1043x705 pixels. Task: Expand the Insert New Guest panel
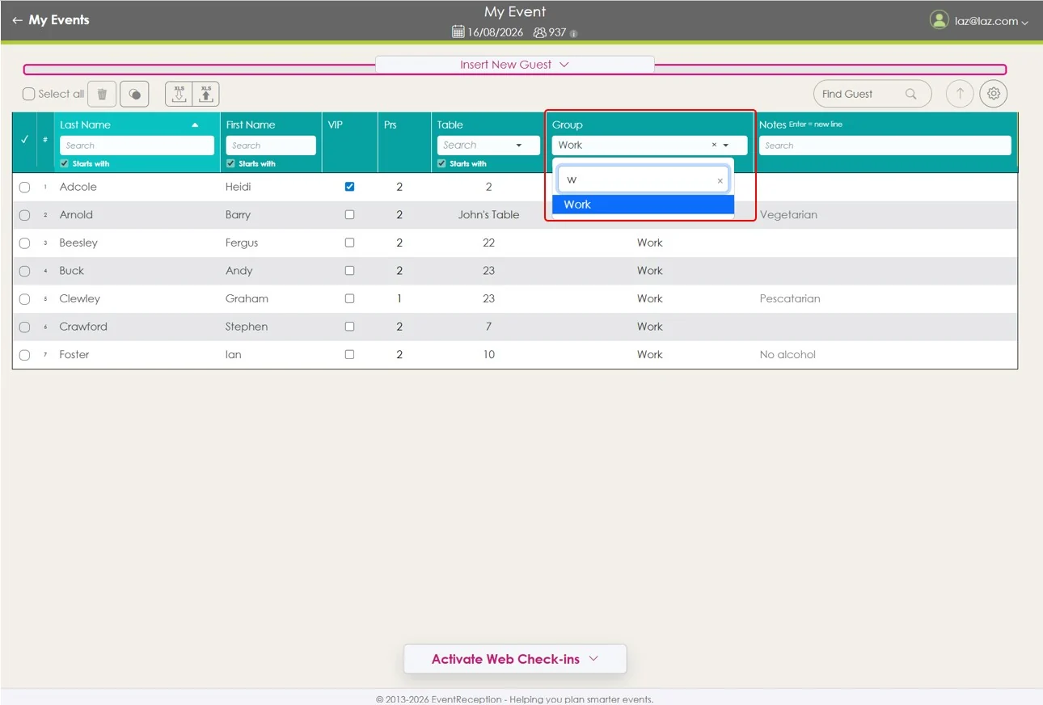coord(514,65)
